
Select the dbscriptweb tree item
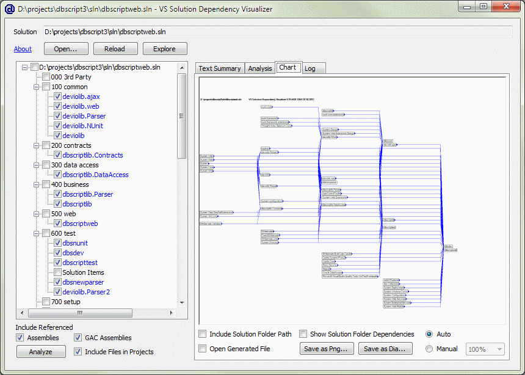[x=81, y=224]
